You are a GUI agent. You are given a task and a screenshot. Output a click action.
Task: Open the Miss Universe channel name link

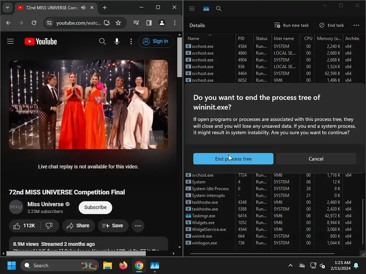pos(45,204)
